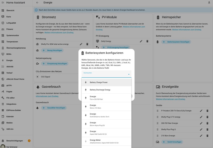This screenshot has width=213, height=148.
Task: Collapse the Home Assistant sidebar menu icon
Action: pos(3,3)
